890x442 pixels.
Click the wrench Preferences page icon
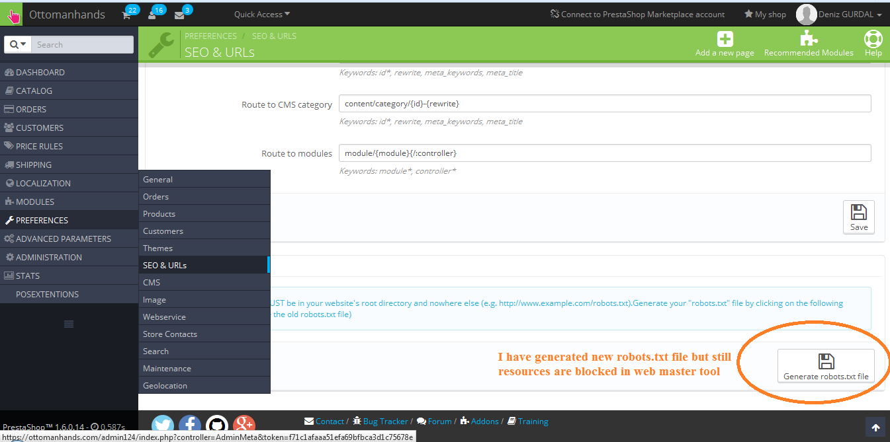(161, 45)
